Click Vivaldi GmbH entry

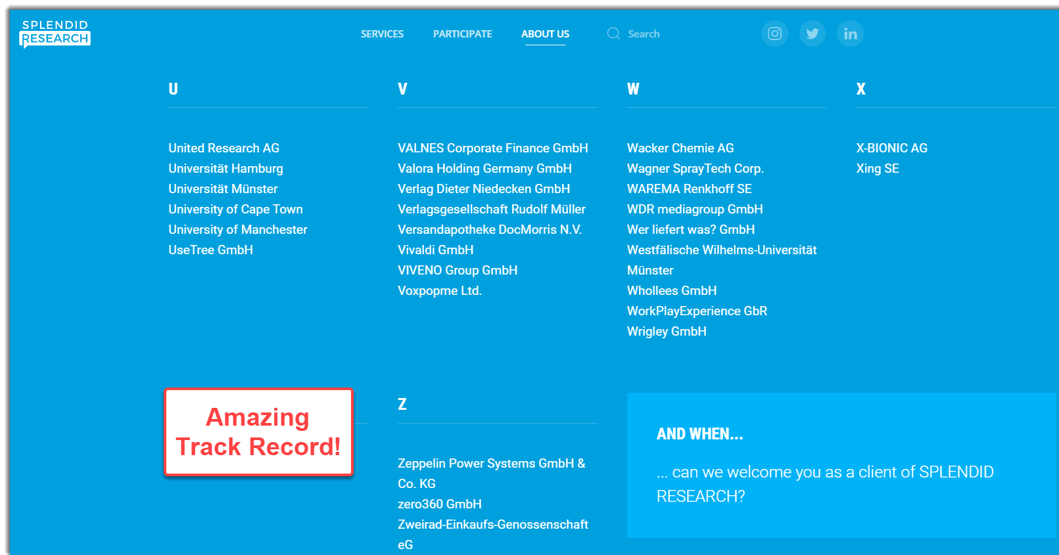(x=435, y=250)
